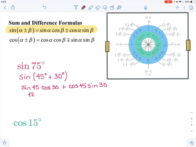Viewport: 196px width, 147px height.
Task: Tap the time display in status bar
Action: (4, 2)
